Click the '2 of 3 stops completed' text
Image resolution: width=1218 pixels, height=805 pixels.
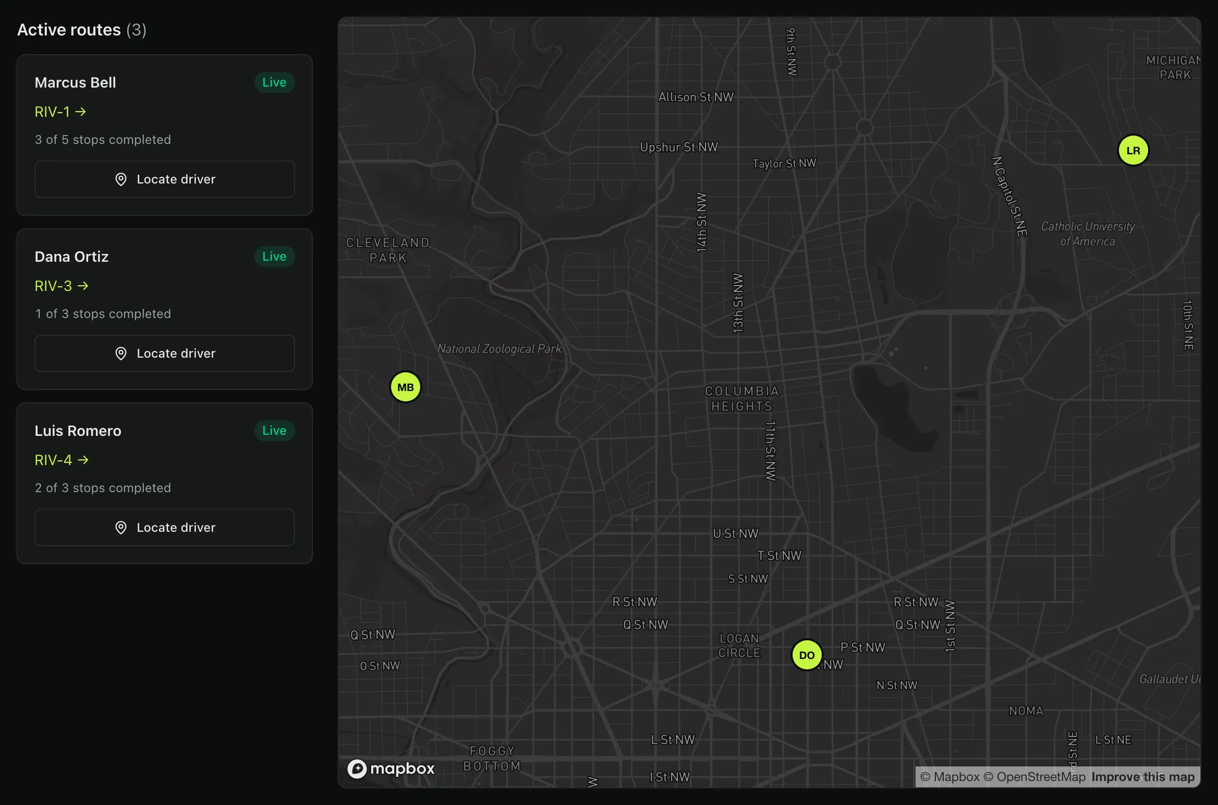(103, 488)
